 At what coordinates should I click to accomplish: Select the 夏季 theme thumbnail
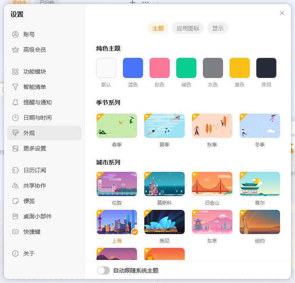(164, 126)
